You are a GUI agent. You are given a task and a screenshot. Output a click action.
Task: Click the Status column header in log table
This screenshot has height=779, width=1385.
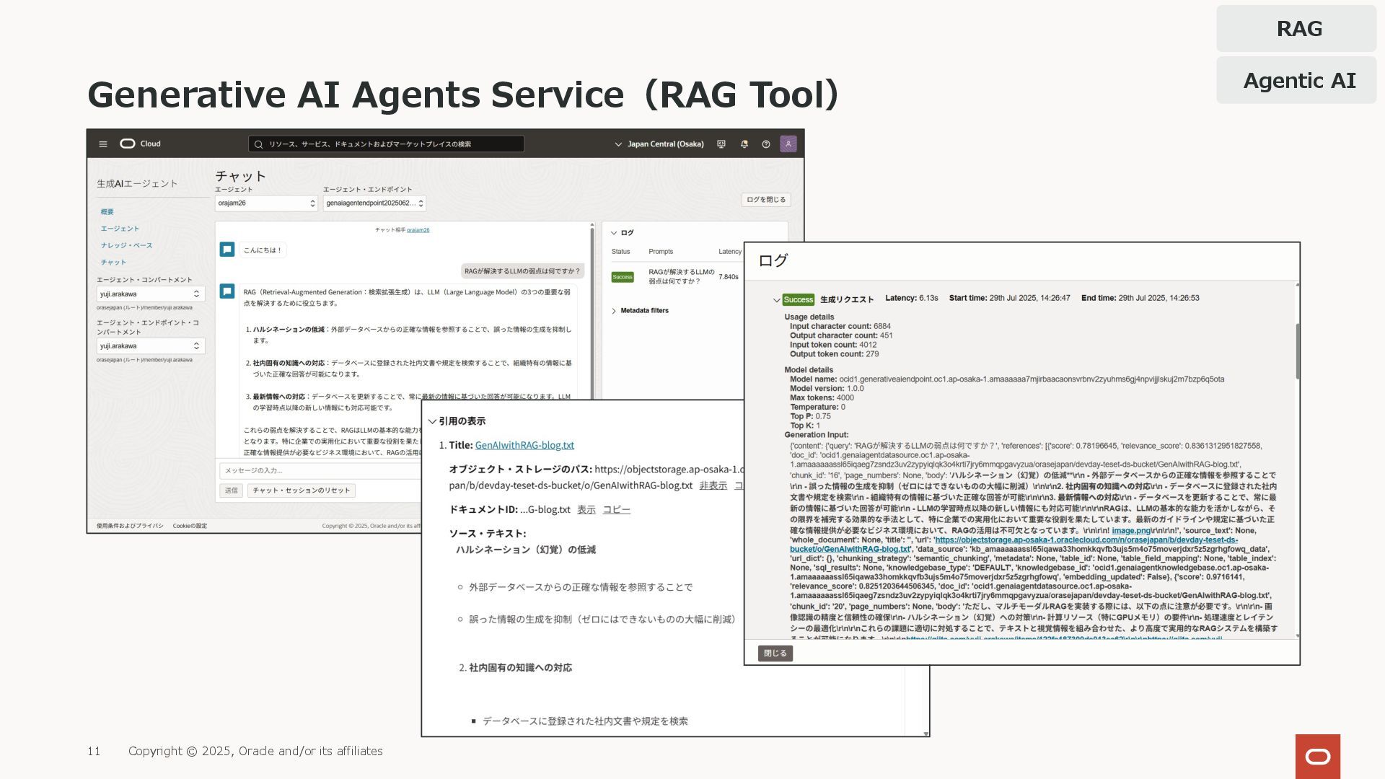coord(620,252)
